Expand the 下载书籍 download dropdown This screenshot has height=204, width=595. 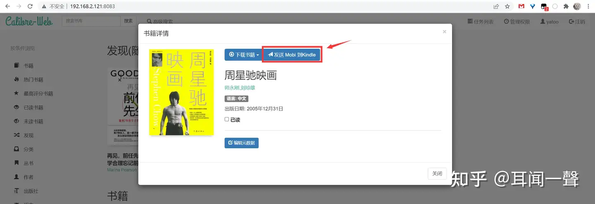[x=244, y=55]
